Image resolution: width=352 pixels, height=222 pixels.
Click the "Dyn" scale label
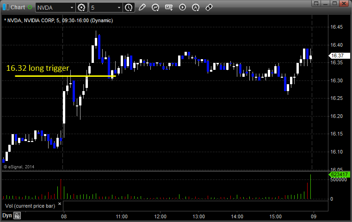[x=7, y=216]
